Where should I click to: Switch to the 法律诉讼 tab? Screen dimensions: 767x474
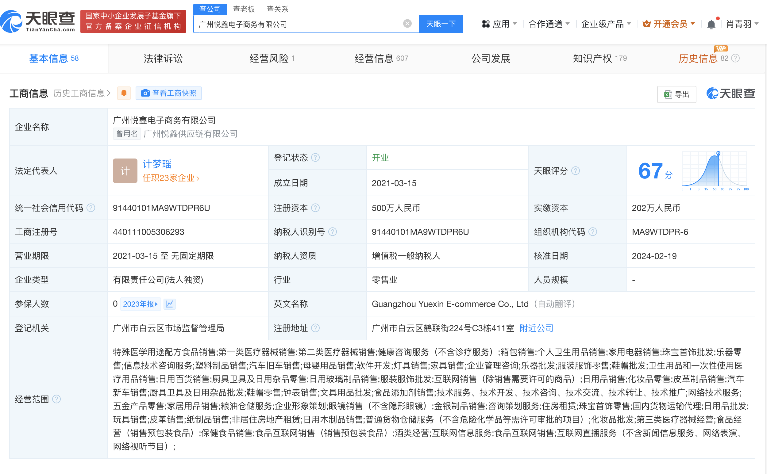(163, 58)
